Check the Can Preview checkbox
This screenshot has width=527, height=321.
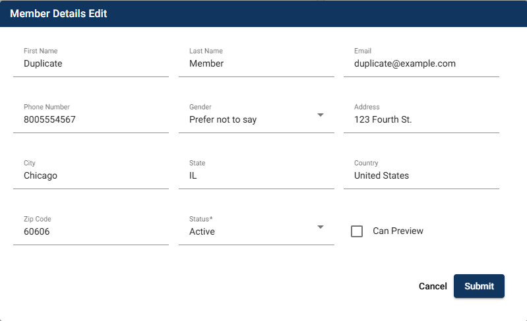click(357, 231)
